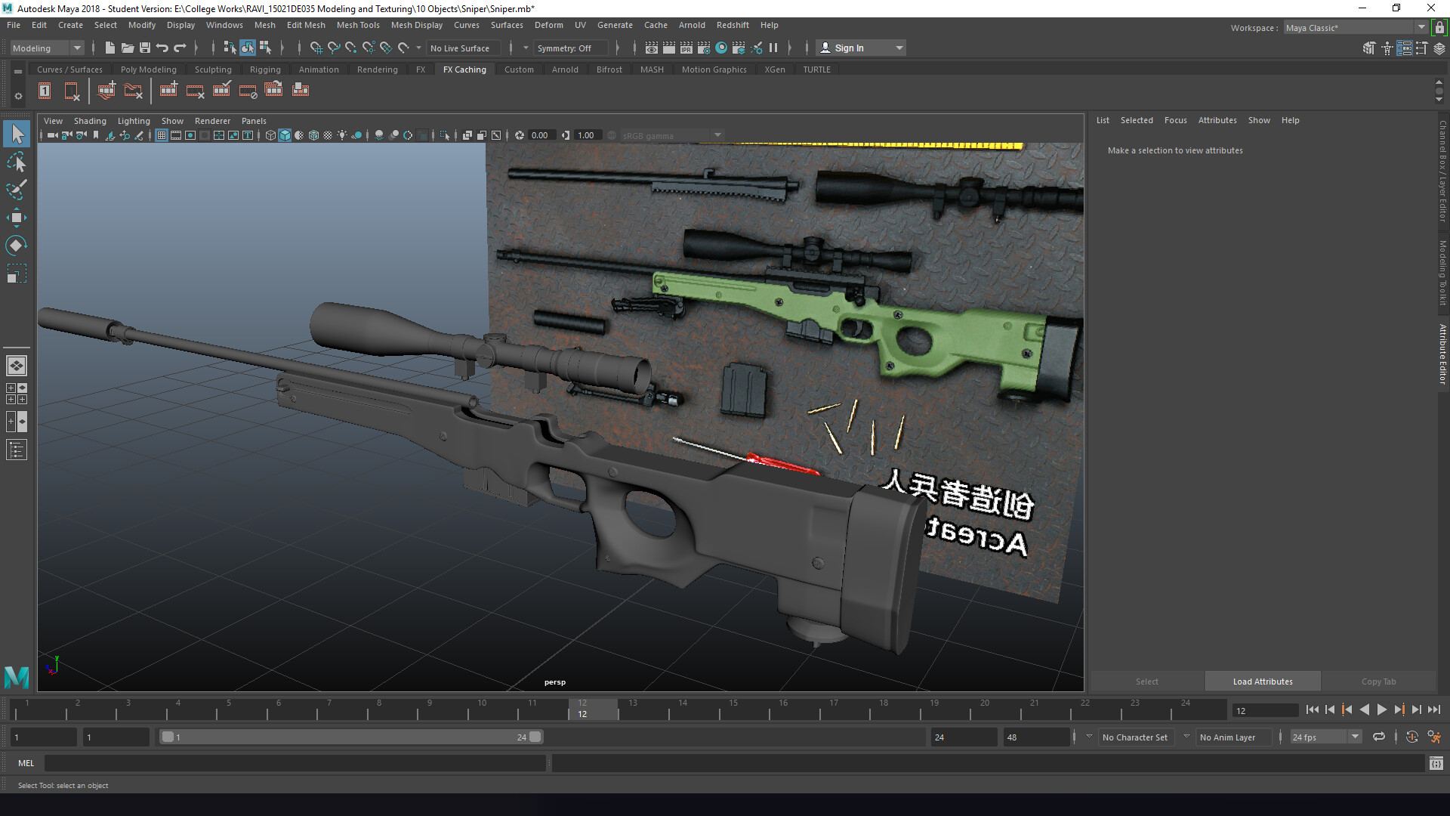The width and height of the screenshot is (1450, 816).
Task: Pause viewport rendering with pause icon
Action: (773, 48)
